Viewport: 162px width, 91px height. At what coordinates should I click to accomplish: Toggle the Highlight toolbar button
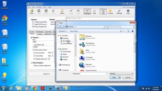(87, 12)
